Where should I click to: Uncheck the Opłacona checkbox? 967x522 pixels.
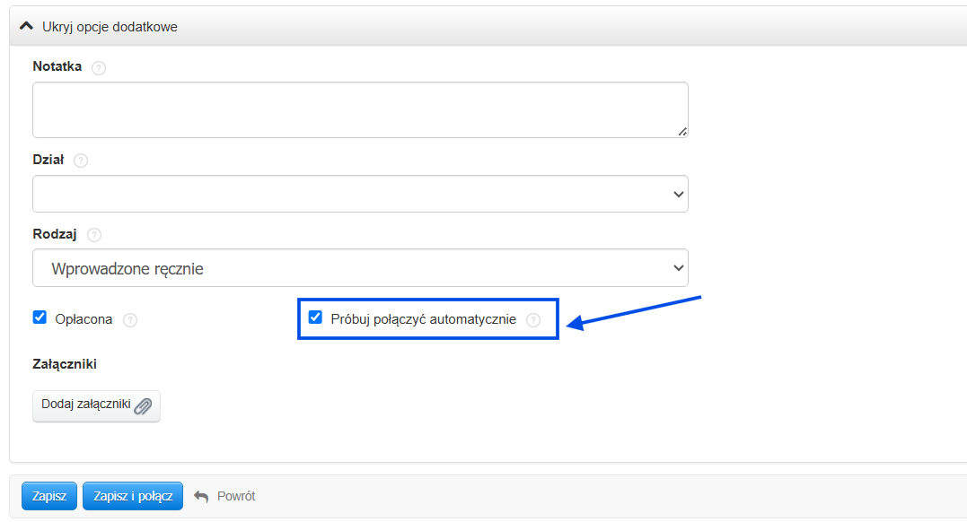pyautogui.click(x=40, y=318)
